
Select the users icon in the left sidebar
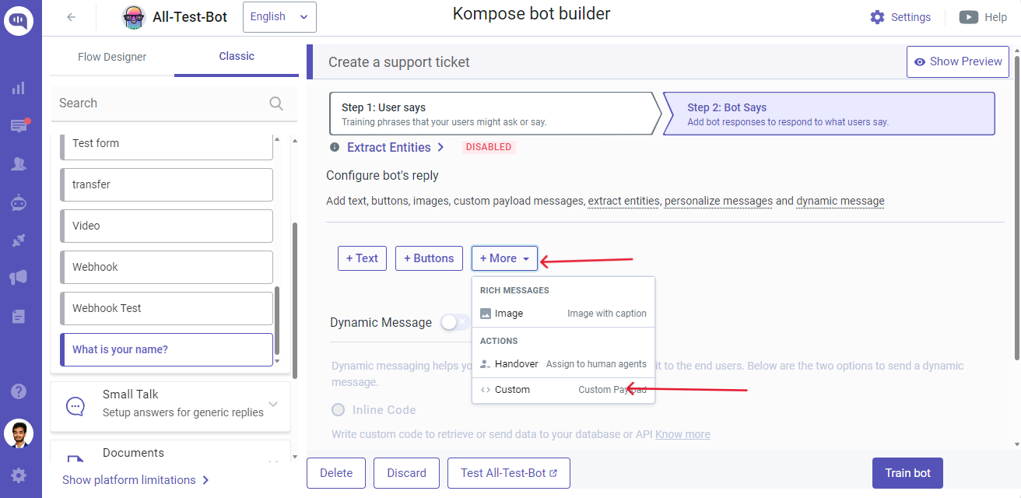click(x=19, y=164)
